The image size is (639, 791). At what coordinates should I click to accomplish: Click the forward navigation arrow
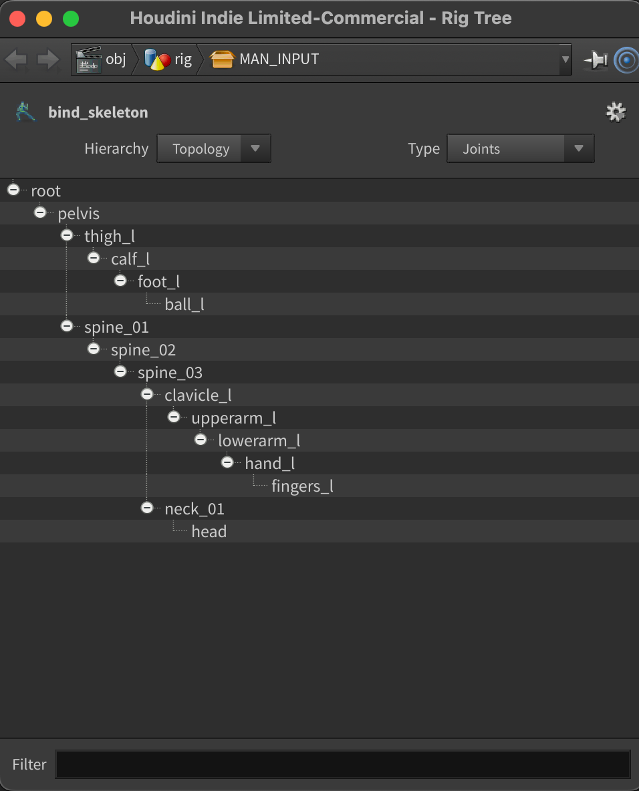[x=48, y=59]
